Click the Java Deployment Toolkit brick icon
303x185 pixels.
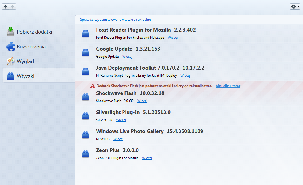pos(85,71)
